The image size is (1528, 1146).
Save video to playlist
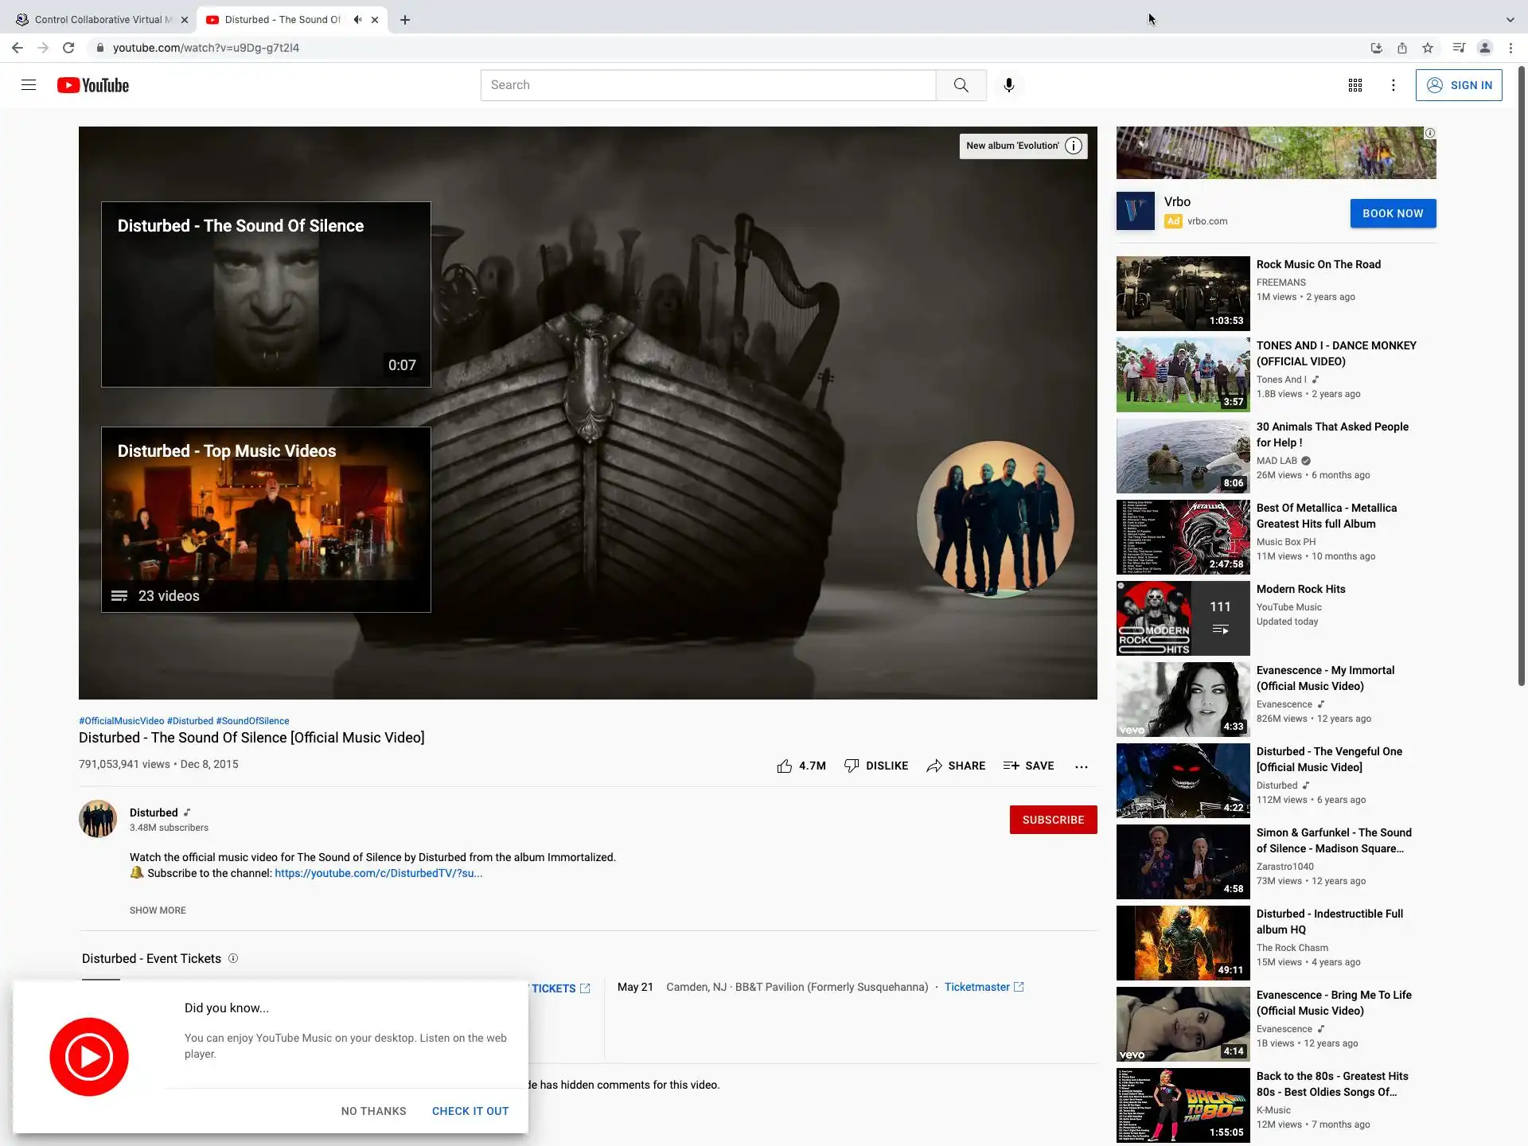point(1028,766)
